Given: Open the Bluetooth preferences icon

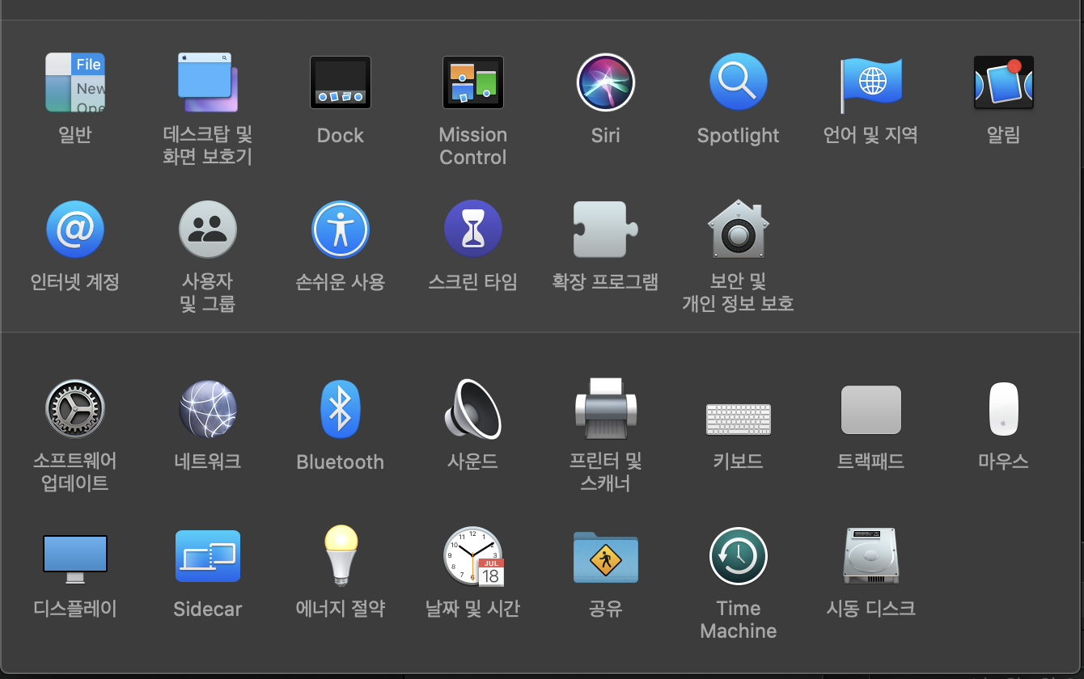Looking at the screenshot, I should point(341,409).
